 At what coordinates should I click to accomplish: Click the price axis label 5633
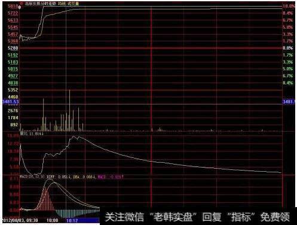[13, 20]
